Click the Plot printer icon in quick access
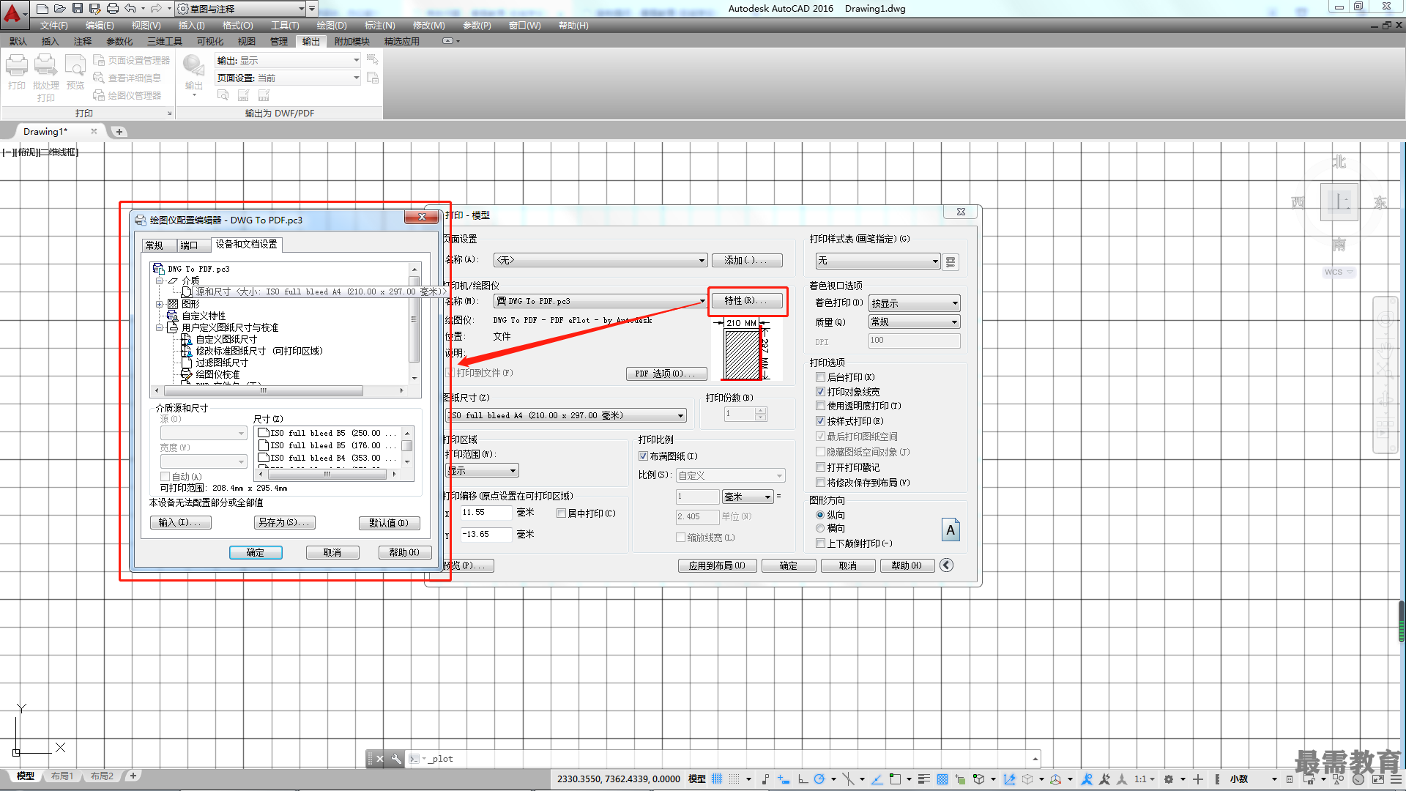This screenshot has width=1406, height=791. [x=113, y=9]
